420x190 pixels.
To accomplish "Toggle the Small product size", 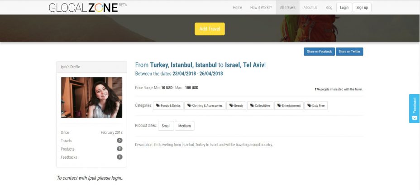I will [166, 126].
